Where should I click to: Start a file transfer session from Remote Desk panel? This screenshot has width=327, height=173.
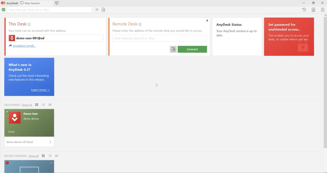[x=173, y=49]
